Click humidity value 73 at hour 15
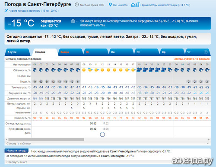 121,118
